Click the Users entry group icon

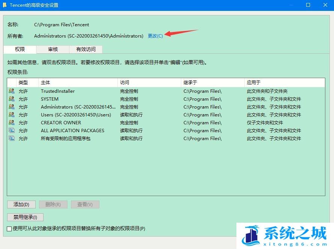(12, 115)
